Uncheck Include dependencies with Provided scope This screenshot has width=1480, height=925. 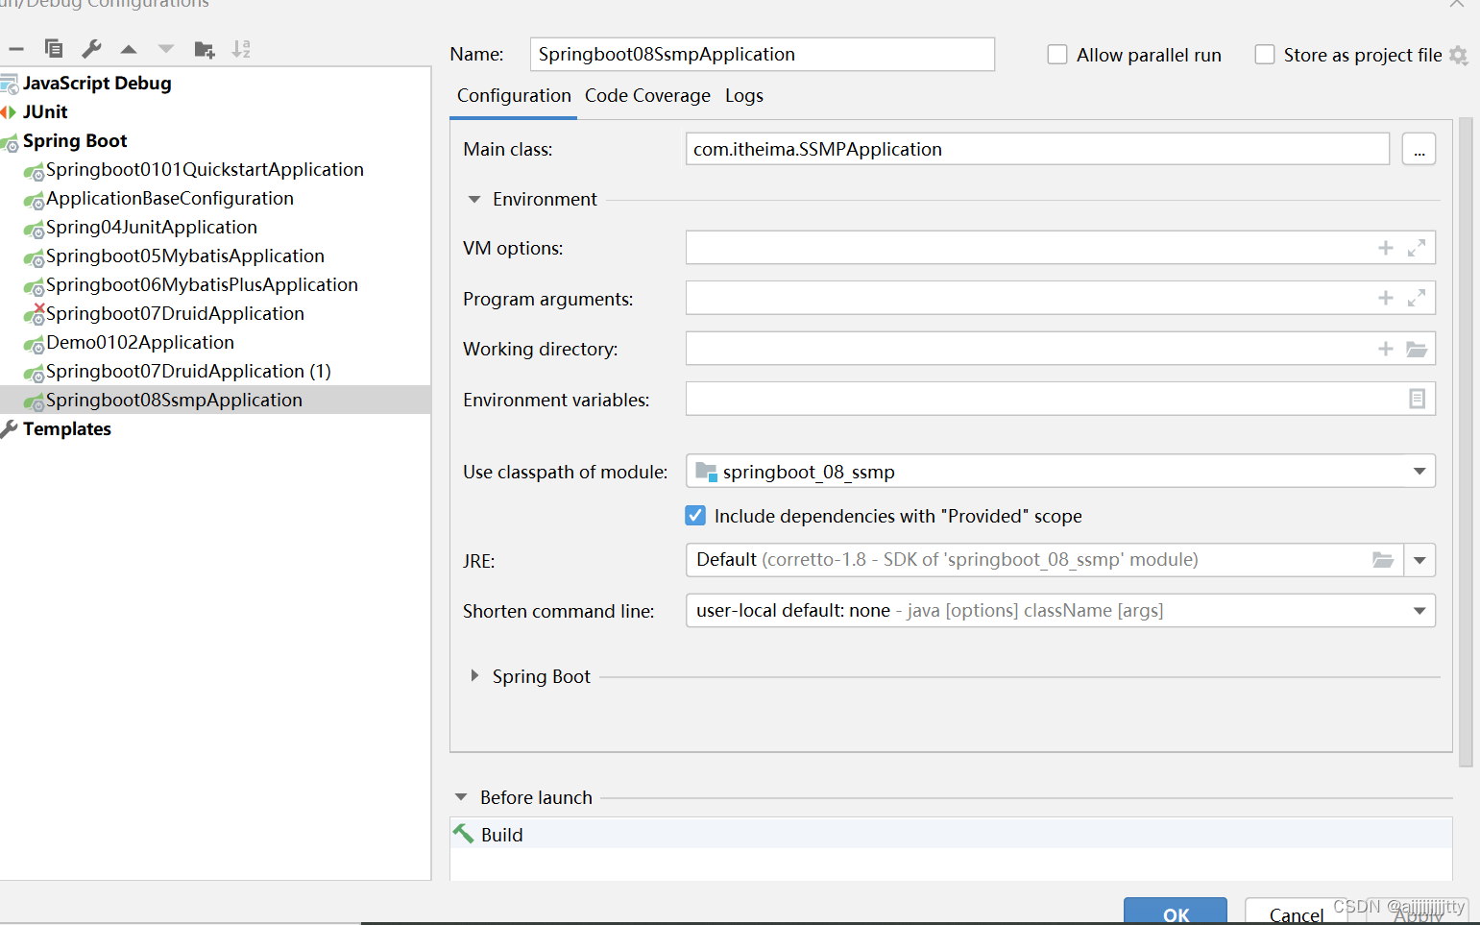click(694, 515)
